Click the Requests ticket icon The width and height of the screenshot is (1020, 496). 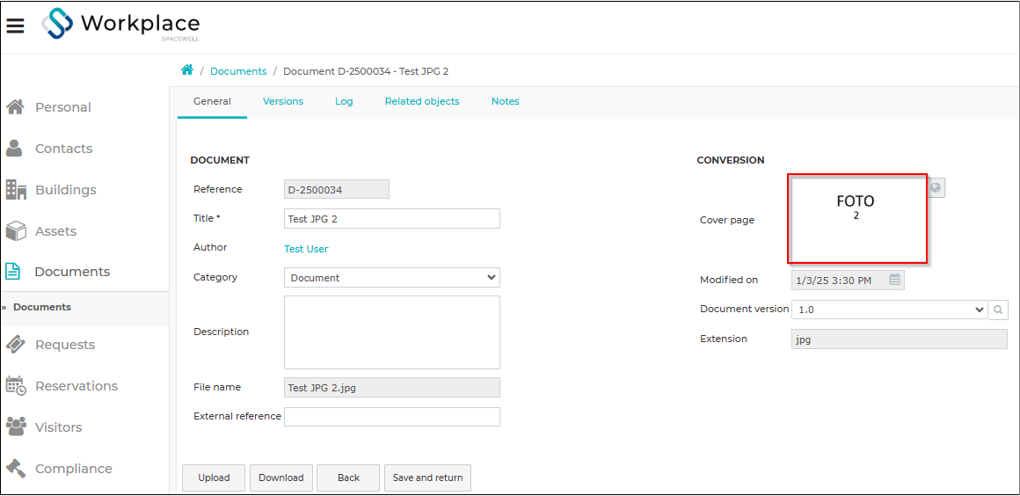16,345
